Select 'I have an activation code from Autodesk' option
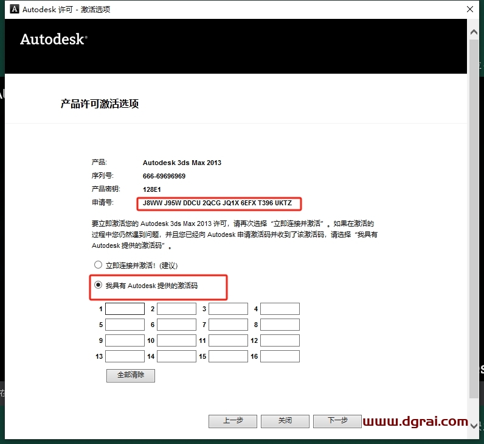Screen dimensions: 484x444 tap(98, 285)
